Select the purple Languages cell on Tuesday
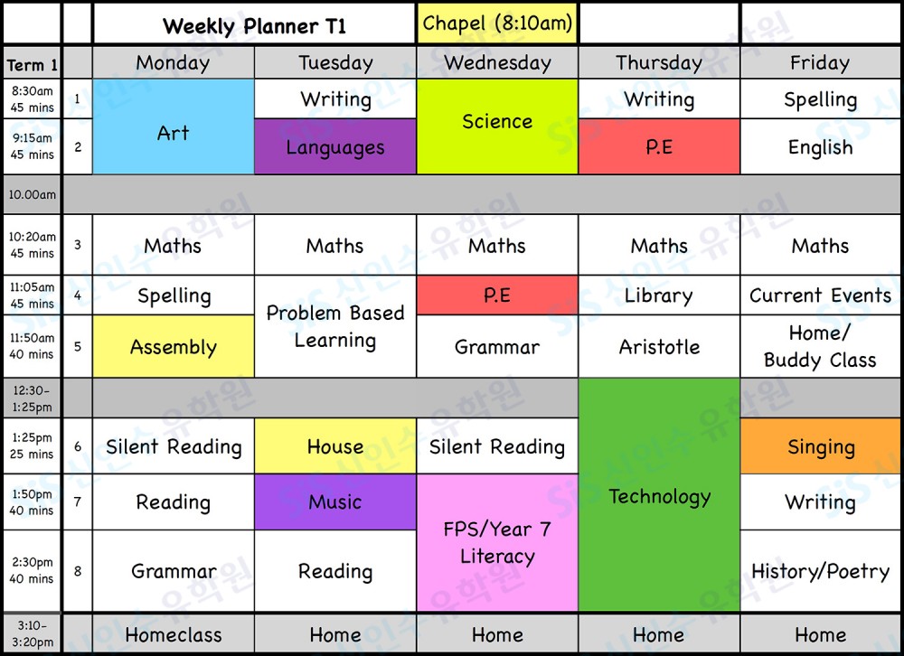Viewport: 904px width, 656px height. [335, 146]
